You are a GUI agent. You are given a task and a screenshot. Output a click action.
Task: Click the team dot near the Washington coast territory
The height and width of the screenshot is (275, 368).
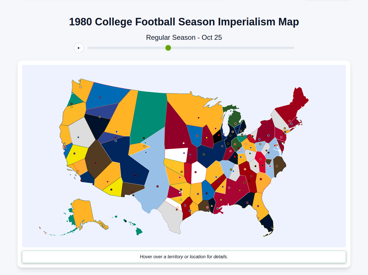pyautogui.click(x=80, y=87)
